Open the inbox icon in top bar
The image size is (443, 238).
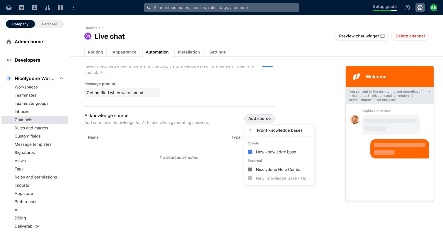tap(9, 8)
